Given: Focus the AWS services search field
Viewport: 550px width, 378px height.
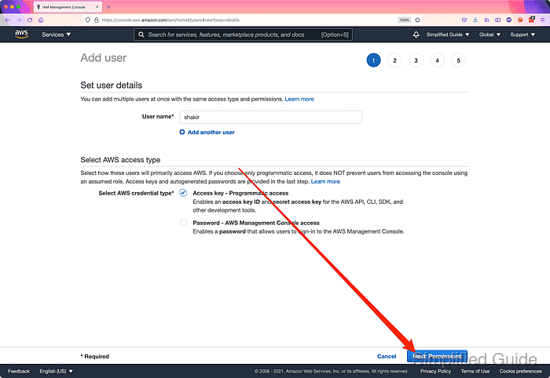Looking at the screenshot, I should point(243,35).
